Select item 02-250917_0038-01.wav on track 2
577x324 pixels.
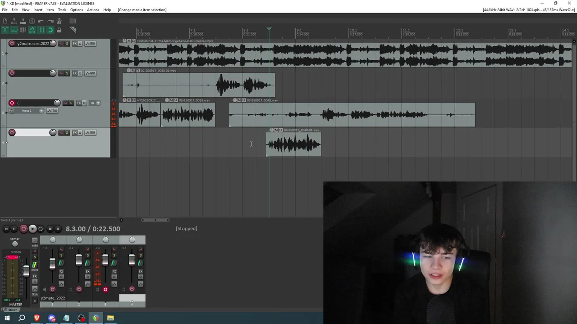(x=199, y=85)
